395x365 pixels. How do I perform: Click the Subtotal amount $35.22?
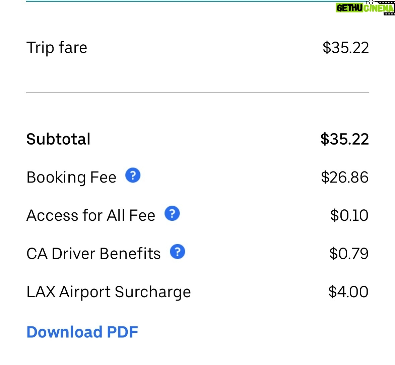point(344,139)
